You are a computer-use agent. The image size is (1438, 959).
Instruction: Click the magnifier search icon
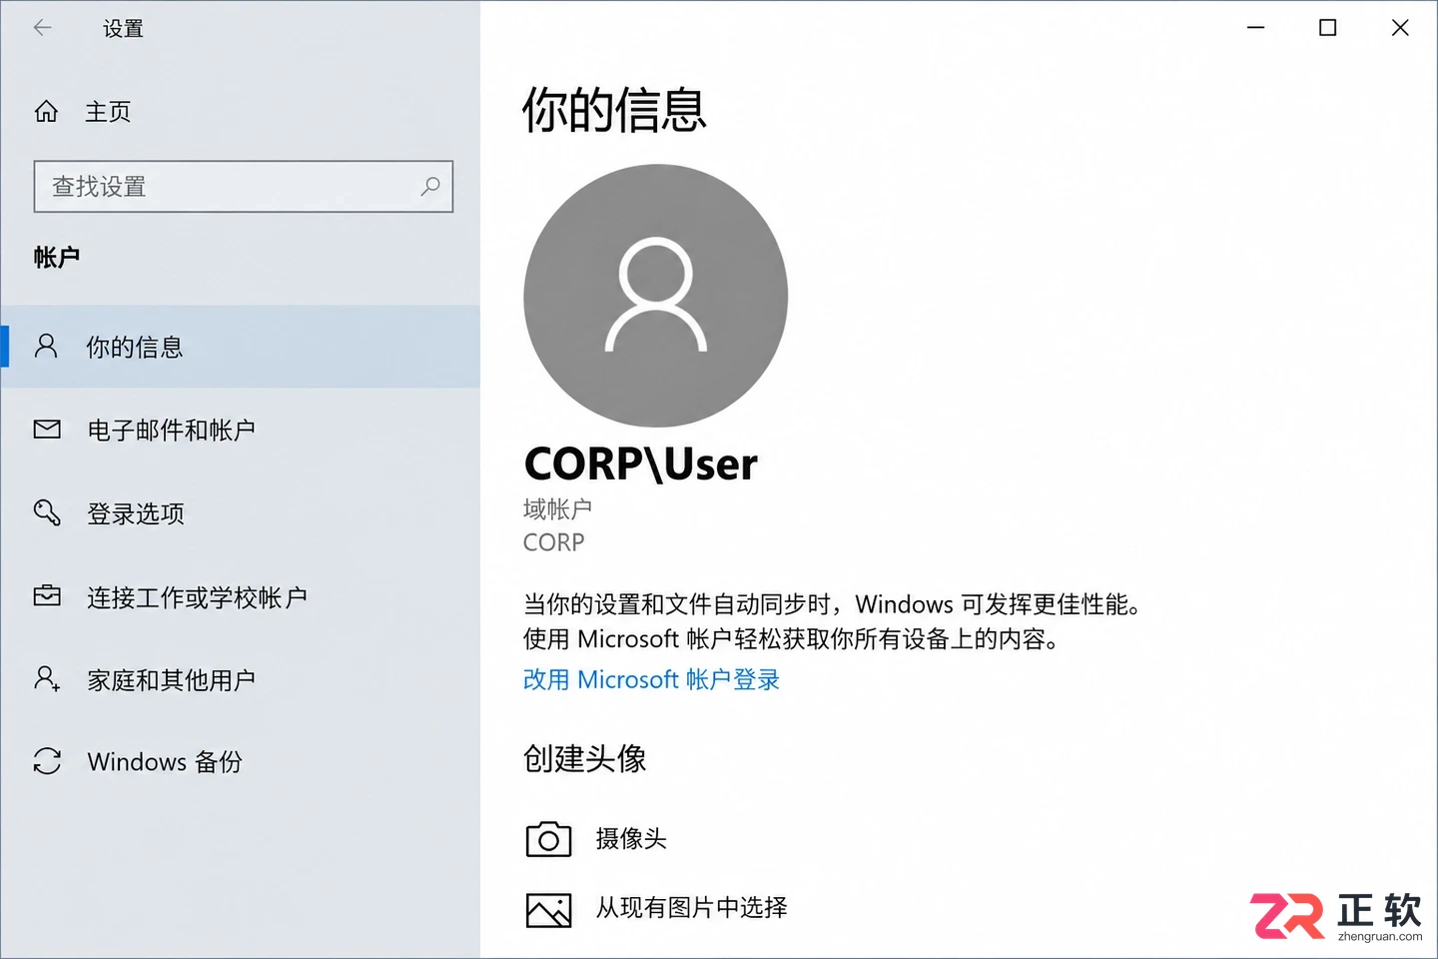pyautogui.click(x=430, y=186)
